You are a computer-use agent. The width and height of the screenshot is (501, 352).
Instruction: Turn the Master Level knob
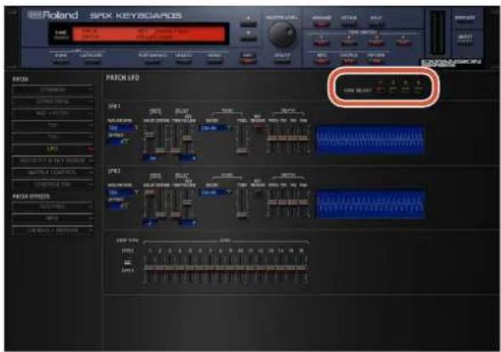(282, 35)
